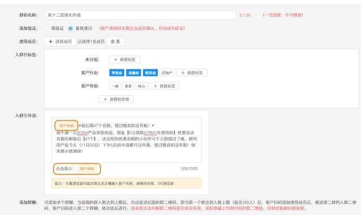361x215 pixels.
Task: Select the 重要 customer level tag
Action: [x=128, y=86]
